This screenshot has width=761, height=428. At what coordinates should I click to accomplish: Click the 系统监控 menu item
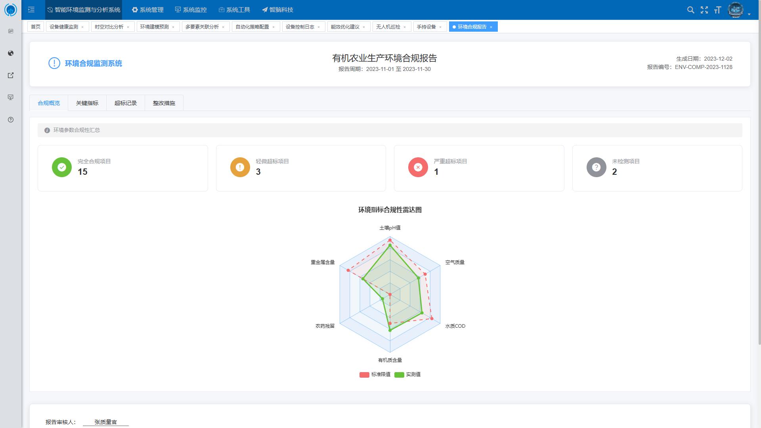(191, 10)
